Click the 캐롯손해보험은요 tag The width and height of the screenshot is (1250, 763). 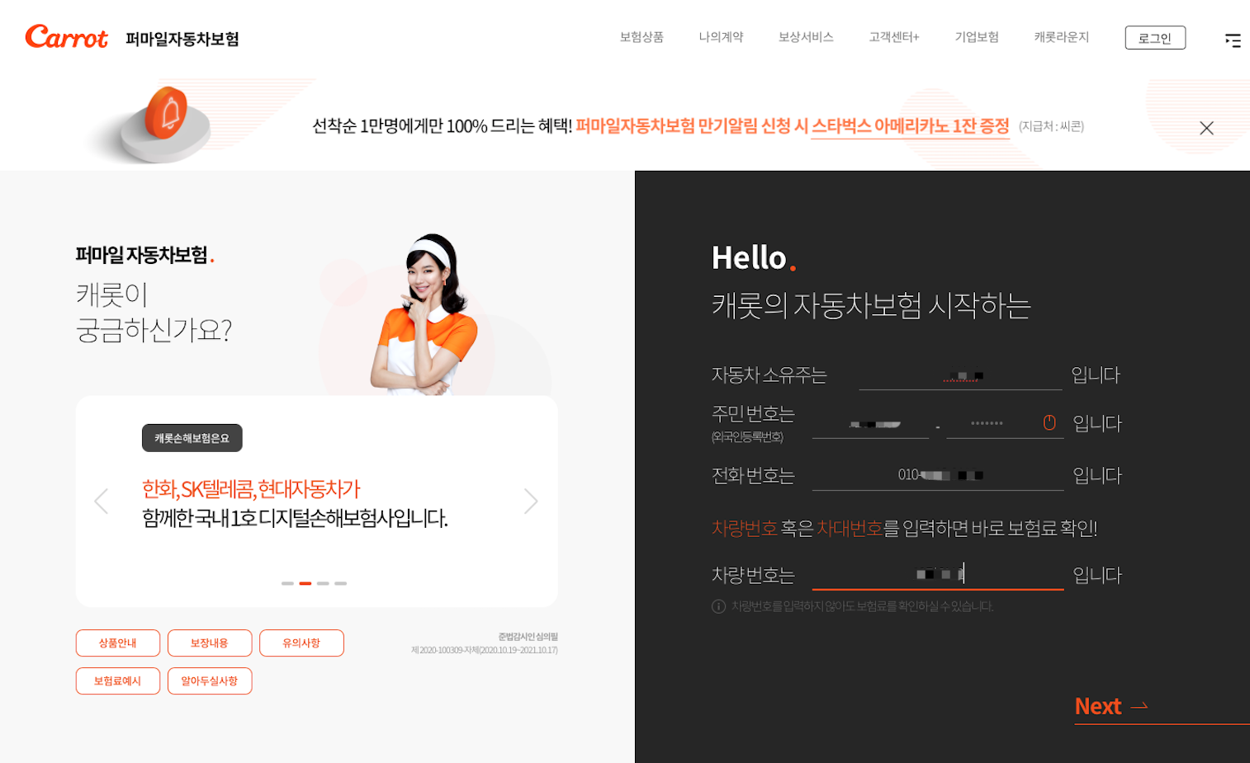pyautogui.click(x=192, y=438)
